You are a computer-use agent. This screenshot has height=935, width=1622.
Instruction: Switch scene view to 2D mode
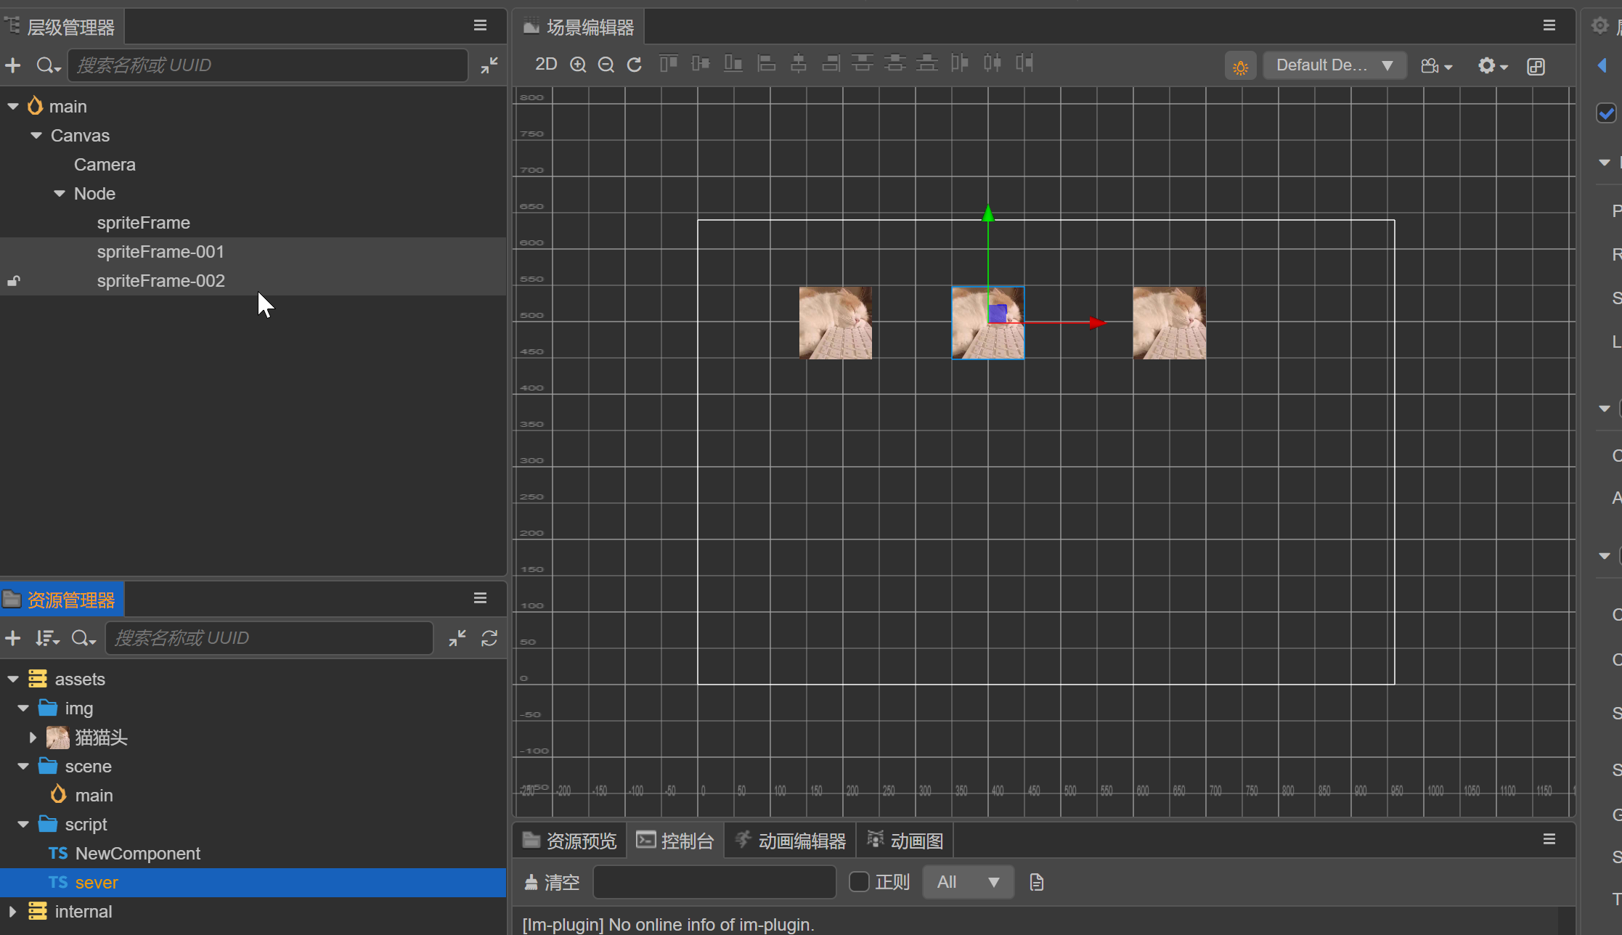[x=546, y=65]
